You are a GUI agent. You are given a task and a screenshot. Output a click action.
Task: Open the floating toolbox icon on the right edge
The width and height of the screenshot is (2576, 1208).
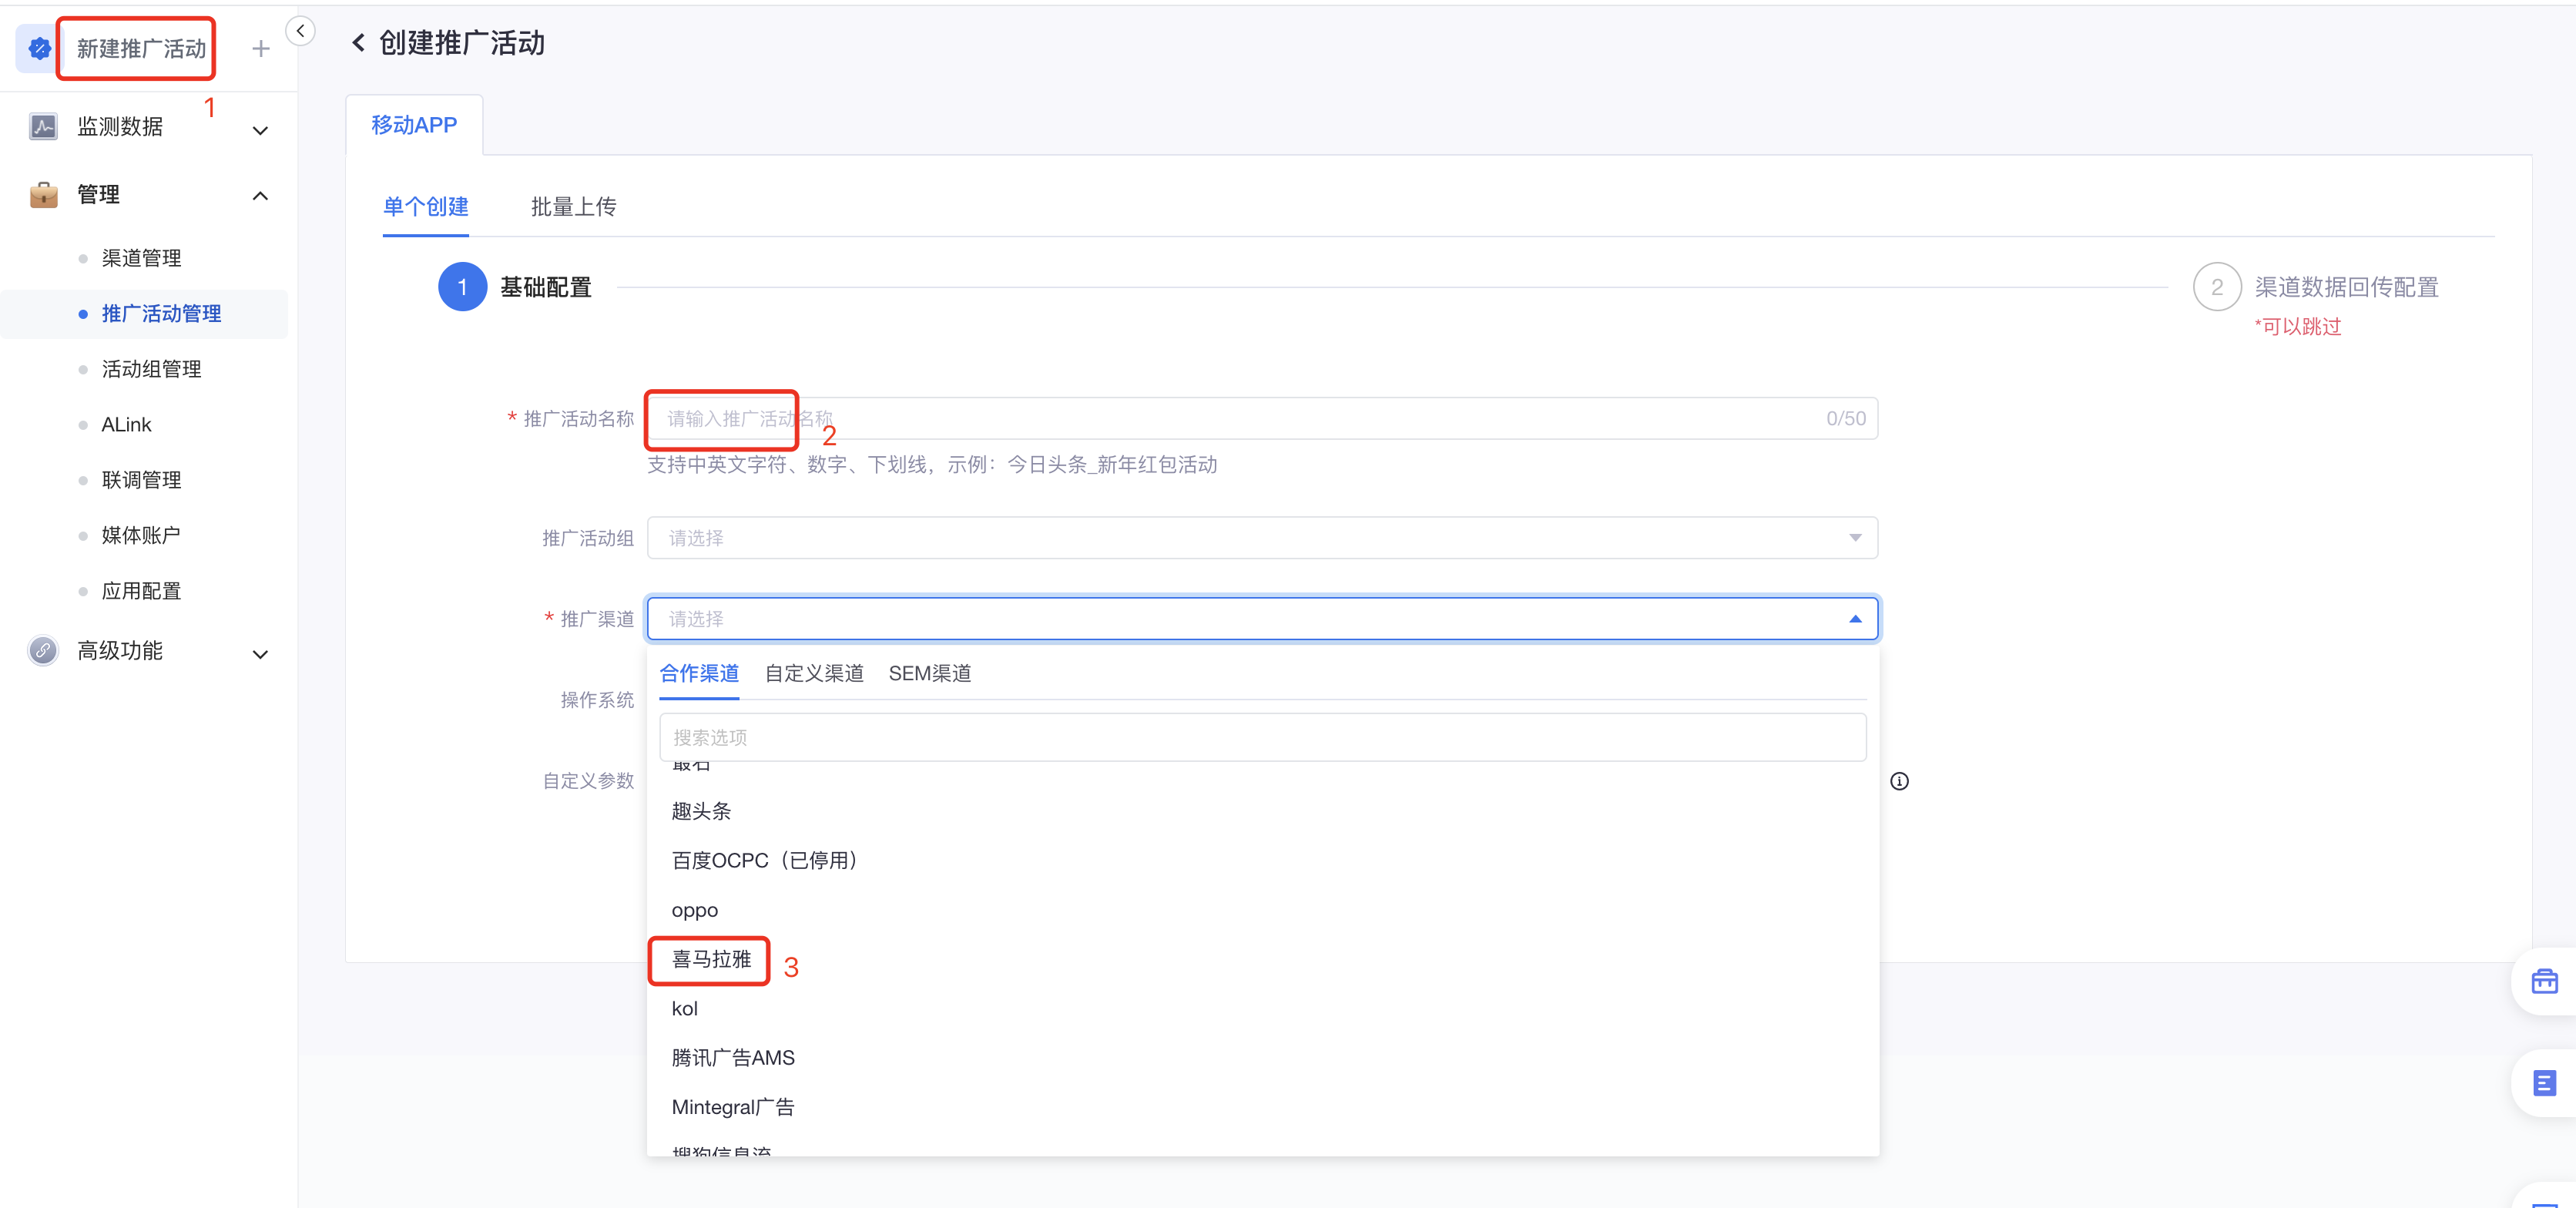coord(2544,981)
